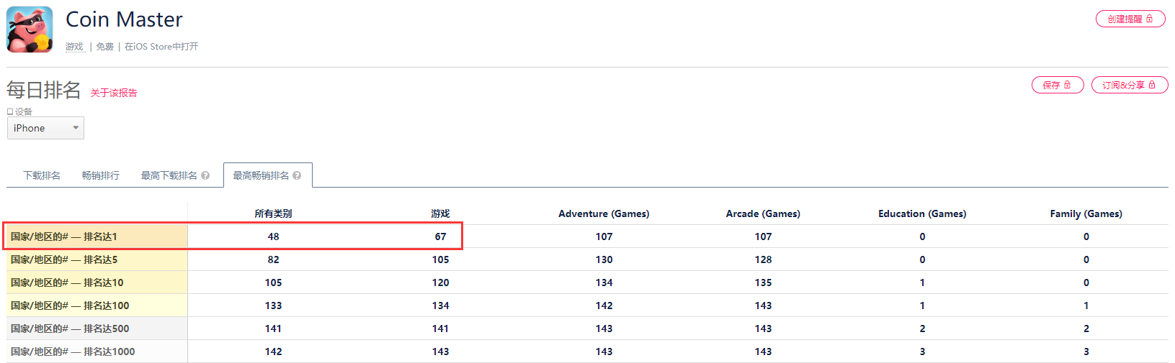Image resolution: width=1175 pixels, height=363 pixels.
Task: Click the 订阅&分享 button
Action: point(1130,85)
